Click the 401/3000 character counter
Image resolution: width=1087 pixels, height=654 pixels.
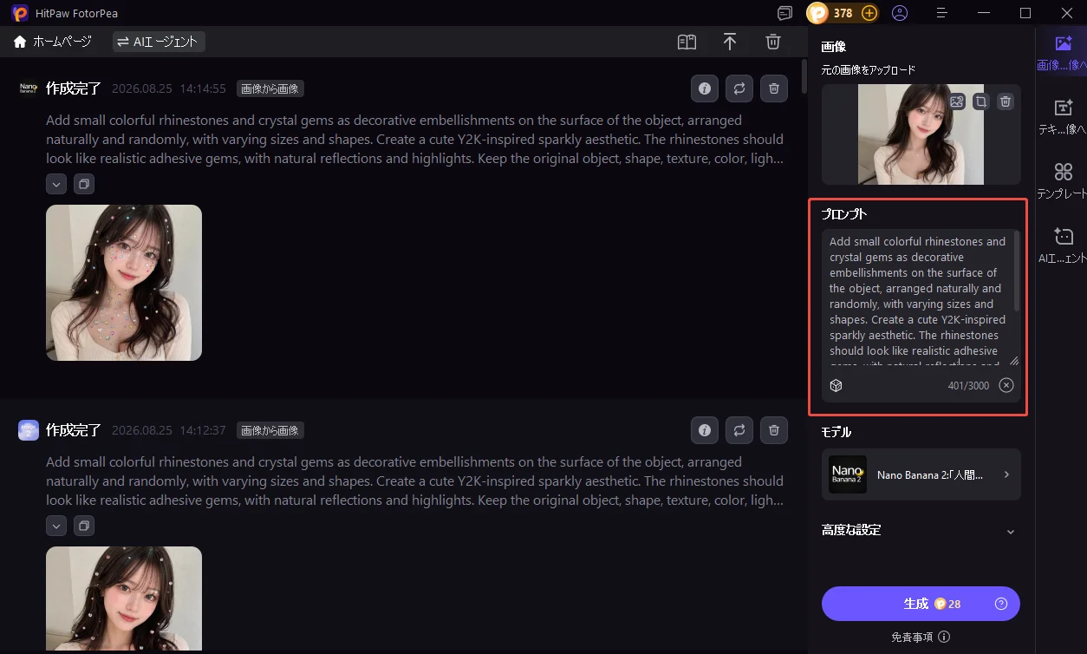click(968, 386)
